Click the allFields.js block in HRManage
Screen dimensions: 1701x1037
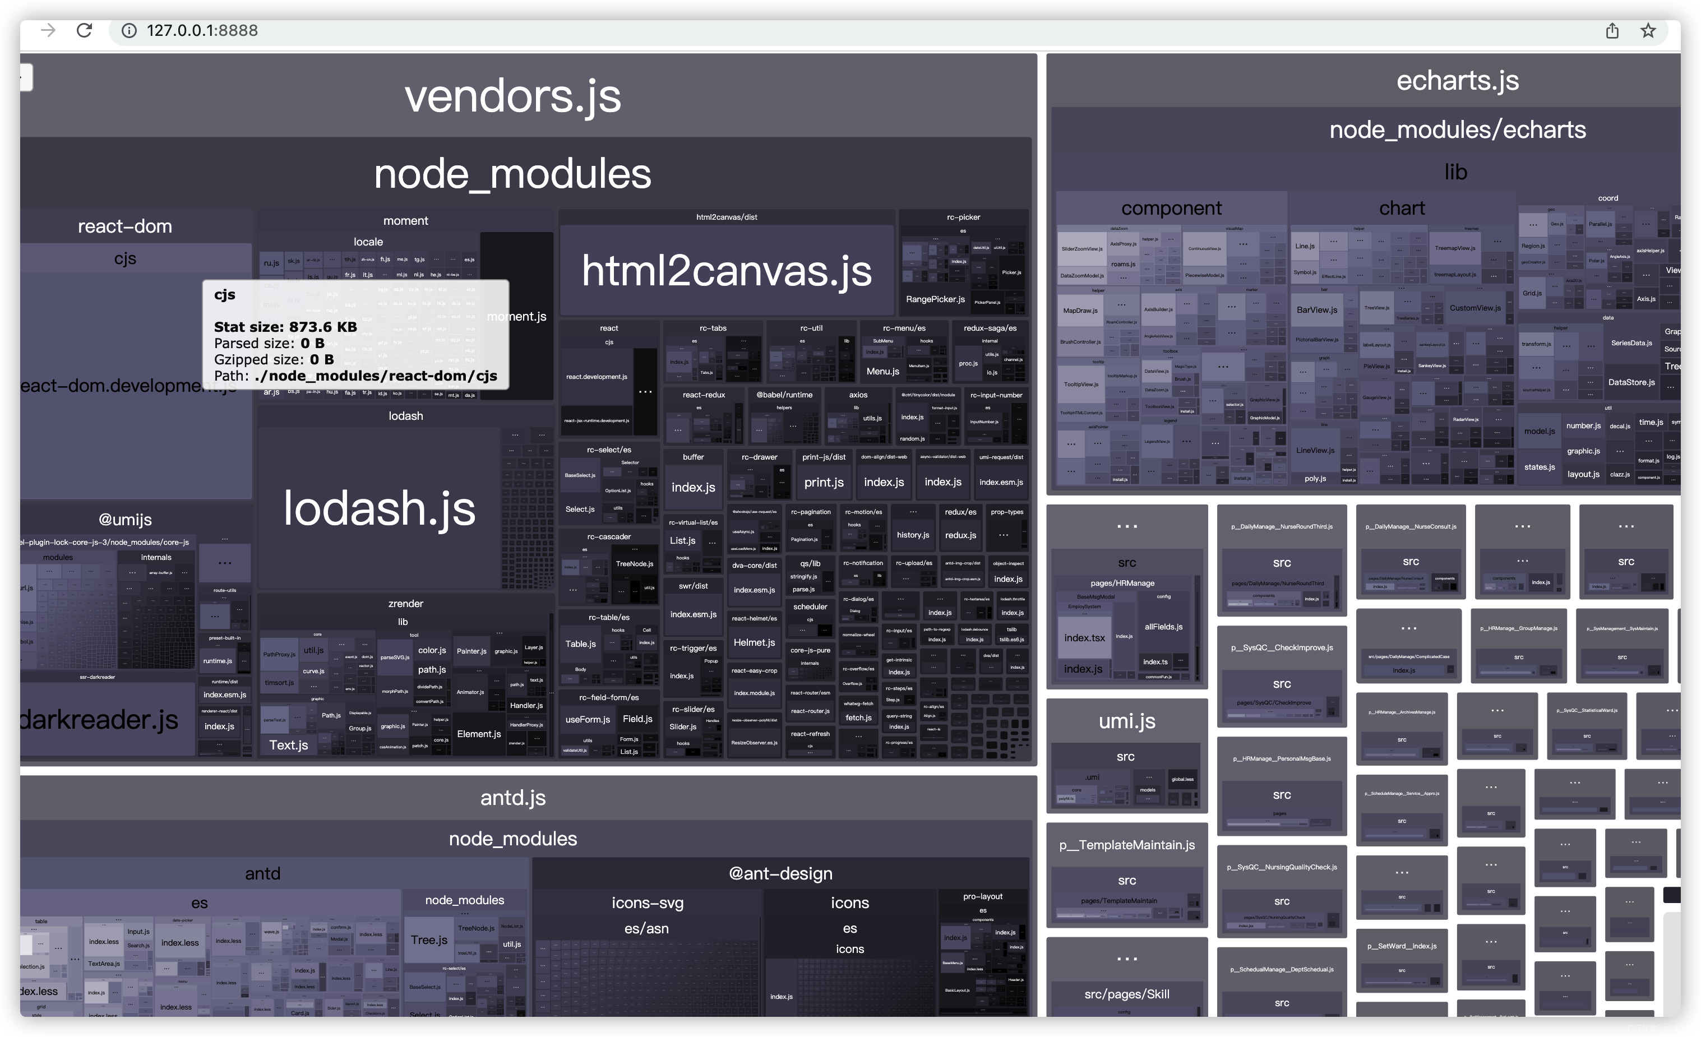pyautogui.click(x=1163, y=627)
